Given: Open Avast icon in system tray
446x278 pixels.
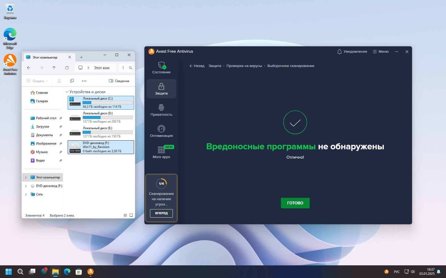Looking at the screenshot, I should [387, 272].
